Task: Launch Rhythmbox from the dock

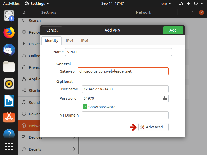Action: [x=9, y=84]
